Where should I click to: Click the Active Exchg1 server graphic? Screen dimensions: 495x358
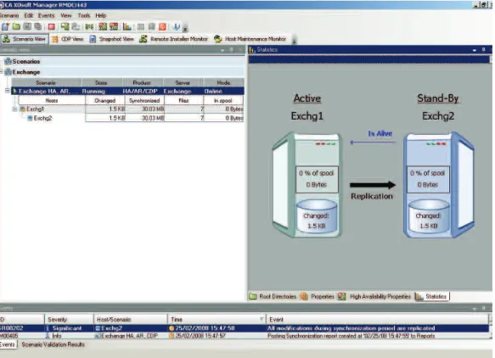point(307,185)
